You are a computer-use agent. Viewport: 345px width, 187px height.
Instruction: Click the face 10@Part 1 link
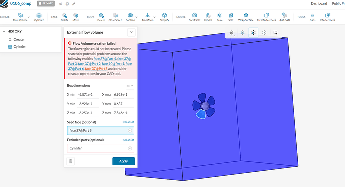pyautogui.click(x=113, y=64)
